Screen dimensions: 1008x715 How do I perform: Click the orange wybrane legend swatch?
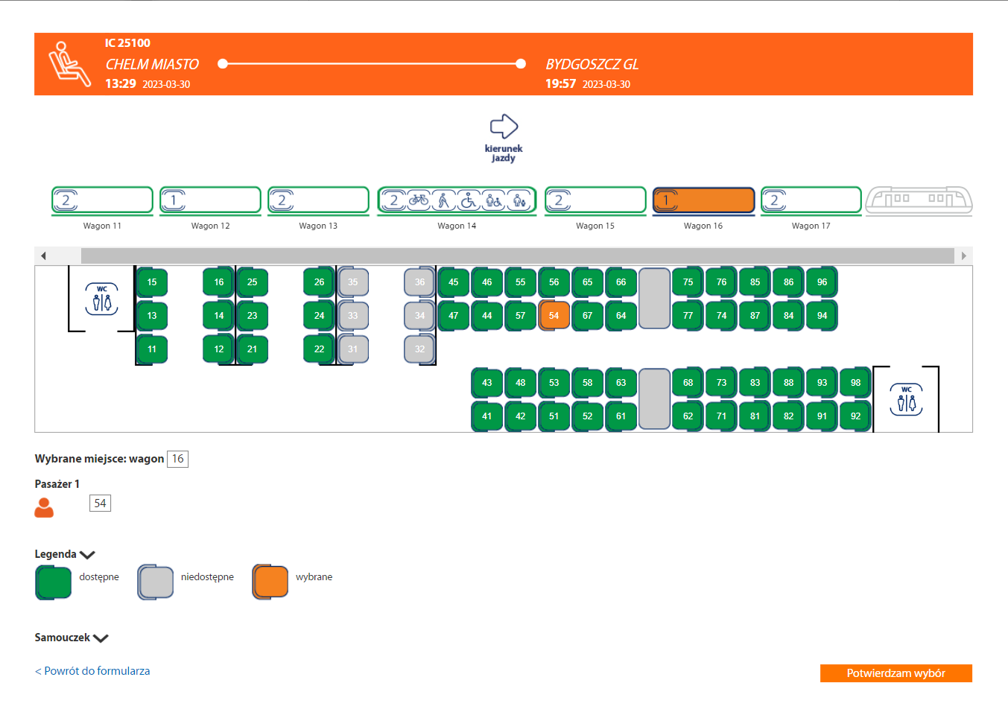[x=270, y=582]
